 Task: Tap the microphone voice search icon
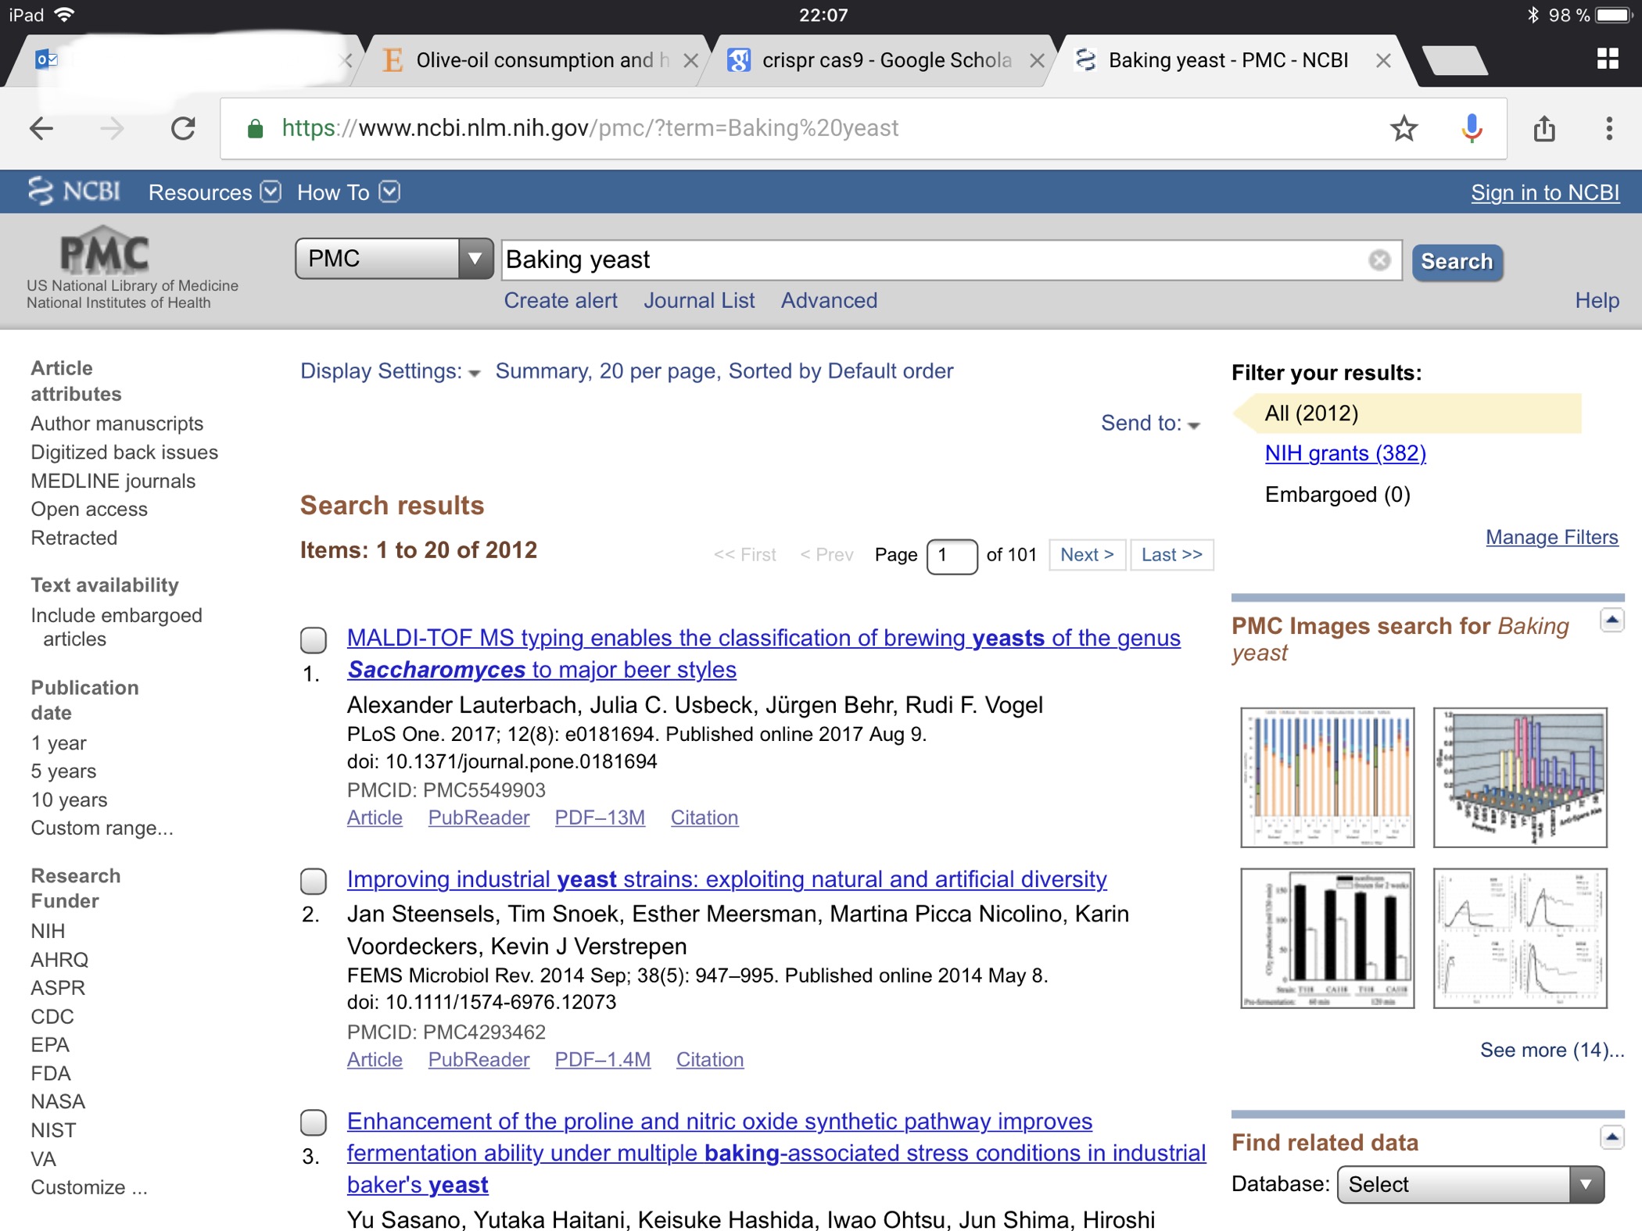(1472, 128)
